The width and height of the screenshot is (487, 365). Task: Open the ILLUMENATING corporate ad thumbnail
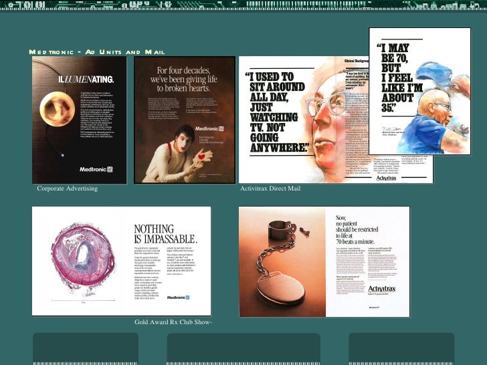point(79,120)
